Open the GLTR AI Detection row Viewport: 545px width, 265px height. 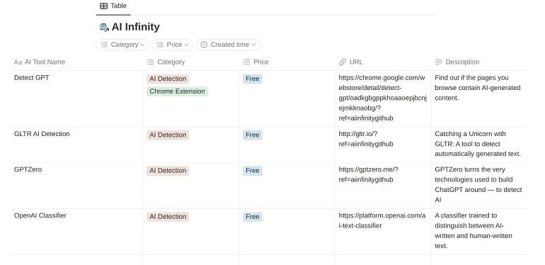tap(42, 134)
